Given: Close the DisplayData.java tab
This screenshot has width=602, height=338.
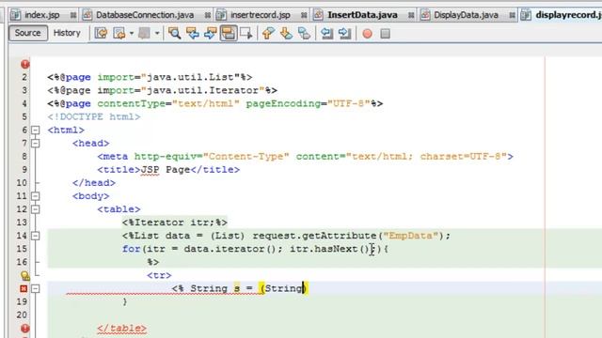Looking at the screenshot, I should pyautogui.click(x=512, y=15).
